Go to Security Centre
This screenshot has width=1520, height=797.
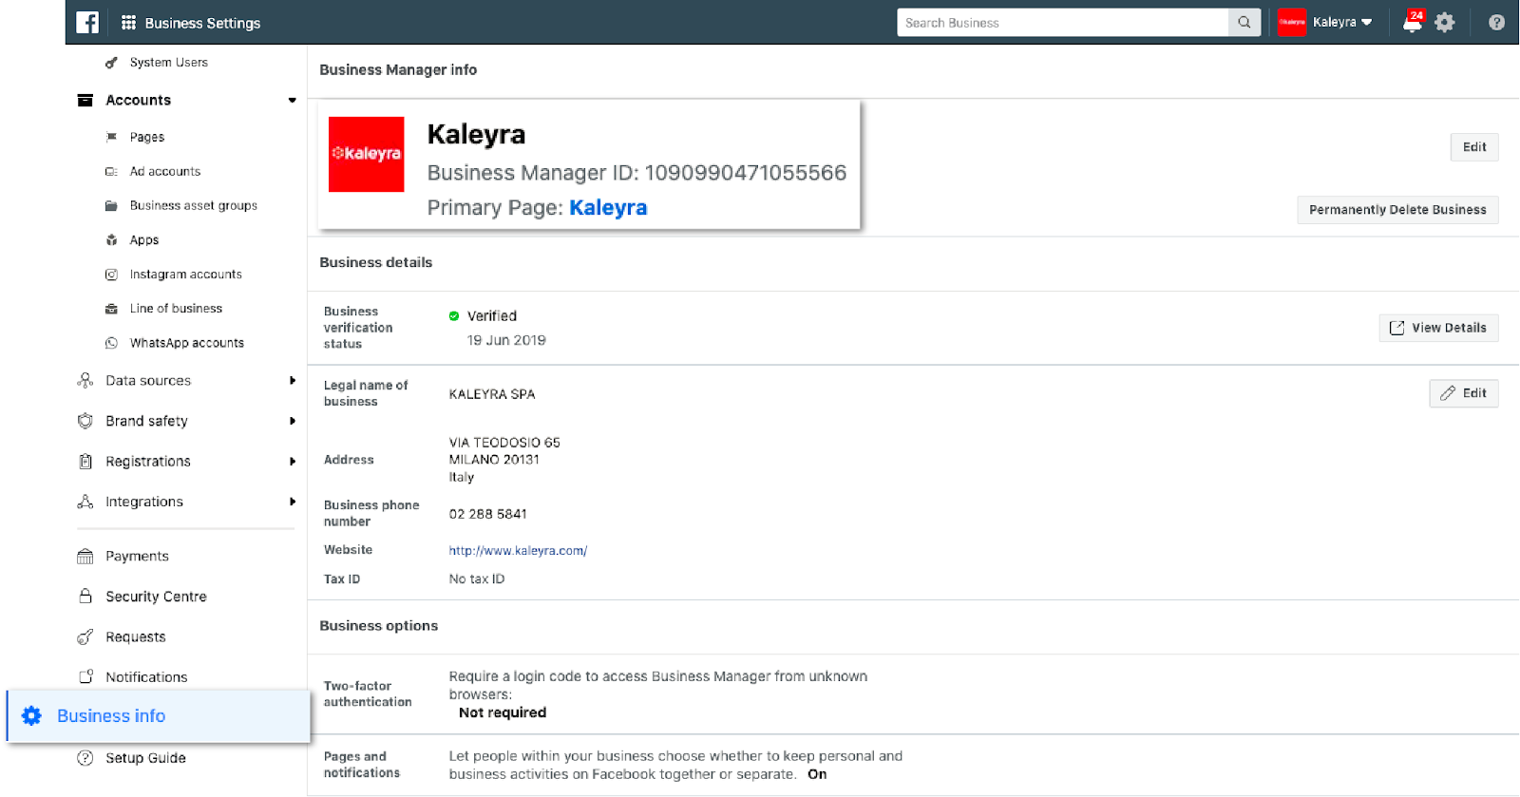point(156,597)
